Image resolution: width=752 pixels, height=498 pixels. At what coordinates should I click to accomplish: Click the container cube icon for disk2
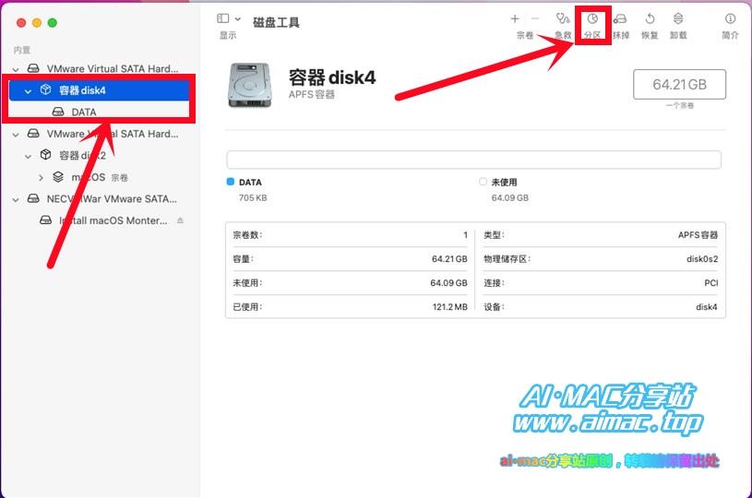coord(45,155)
